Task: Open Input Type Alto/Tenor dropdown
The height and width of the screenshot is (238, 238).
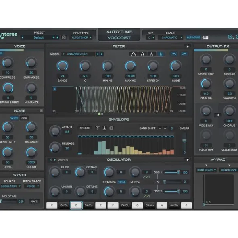Action: pos(81,37)
